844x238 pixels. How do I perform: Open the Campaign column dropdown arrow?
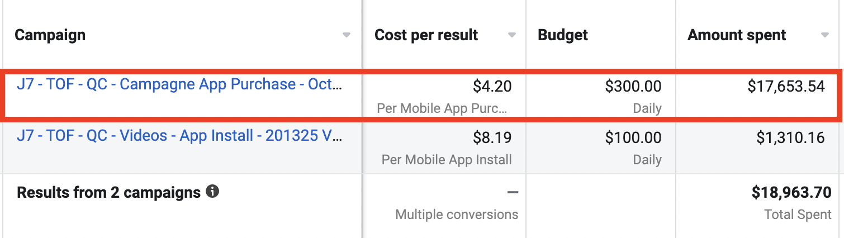tap(347, 35)
